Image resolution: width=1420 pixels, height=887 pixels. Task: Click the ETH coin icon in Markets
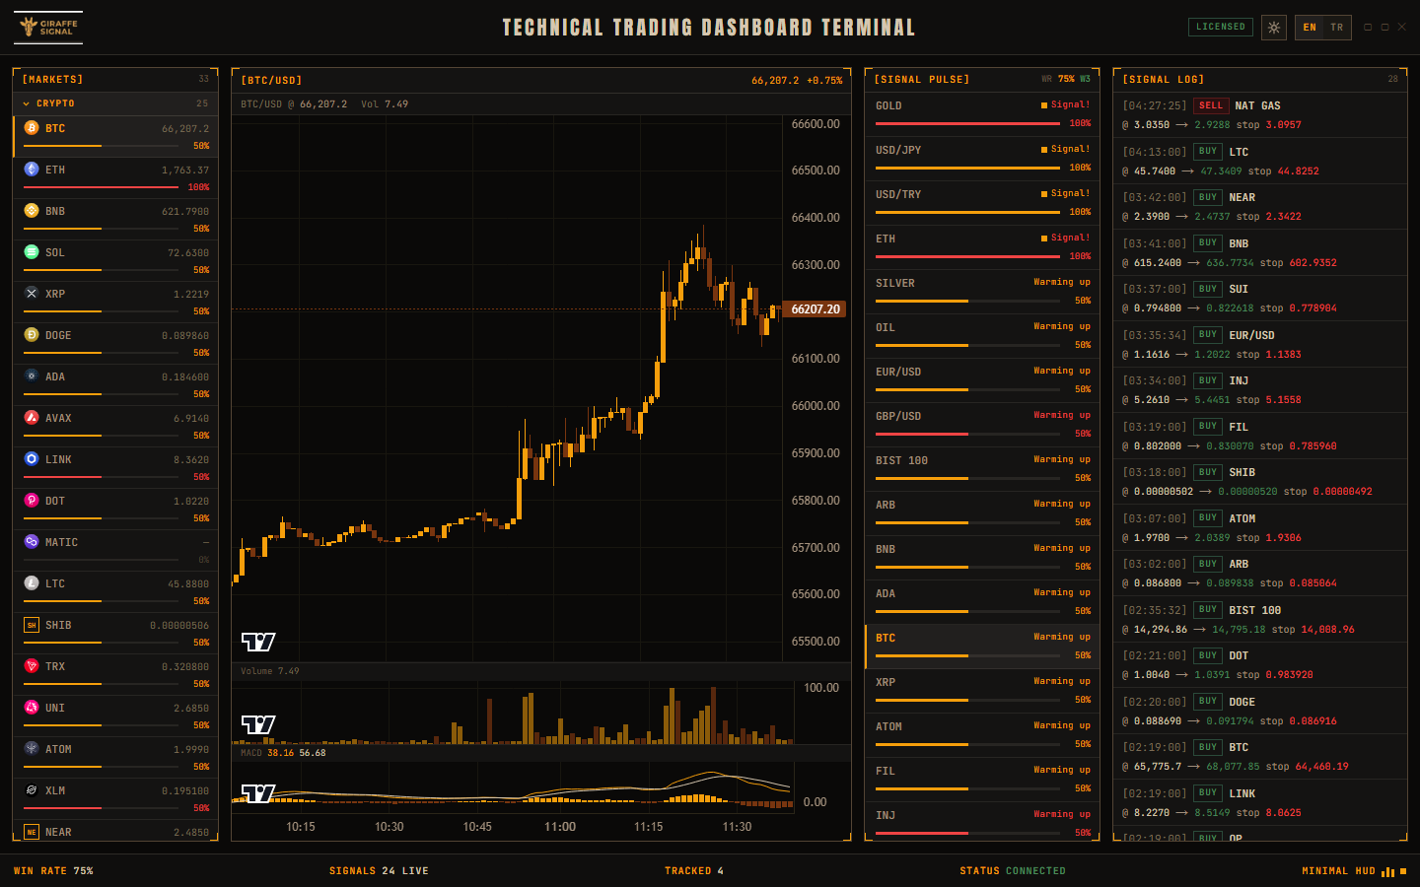point(32,170)
